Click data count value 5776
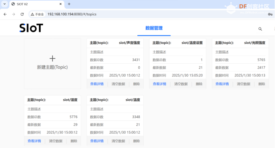 (73, 117)
